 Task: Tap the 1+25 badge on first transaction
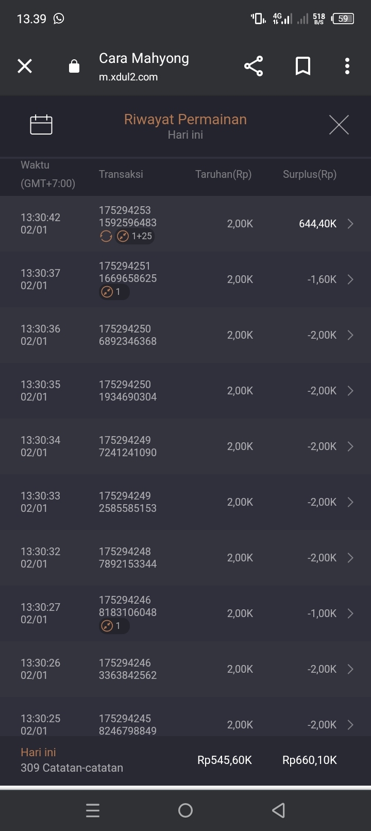[135, 236]
